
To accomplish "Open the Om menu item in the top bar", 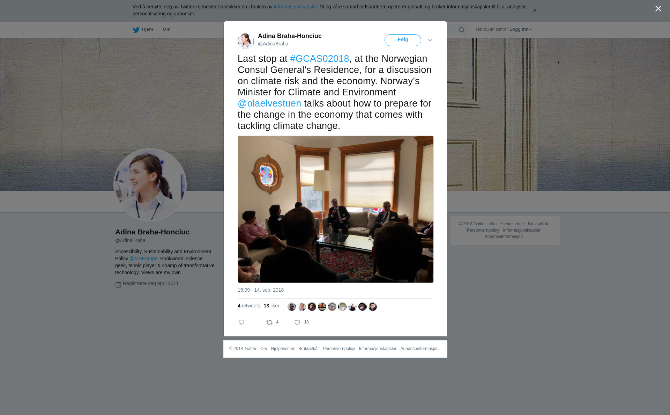I will (x=166, y=29).
